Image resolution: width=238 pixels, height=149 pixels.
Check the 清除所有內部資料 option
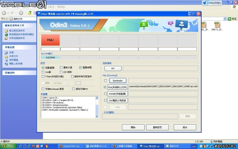click(72, 76)
